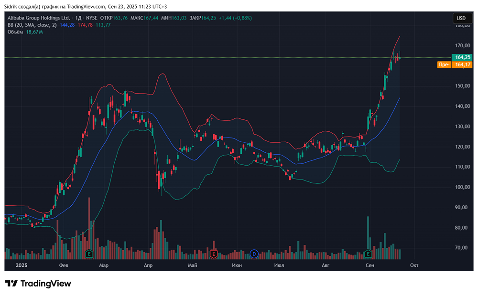478x296 pixels.
Task: Click the green current price label 164,25
Action: (x=462, y=57)
